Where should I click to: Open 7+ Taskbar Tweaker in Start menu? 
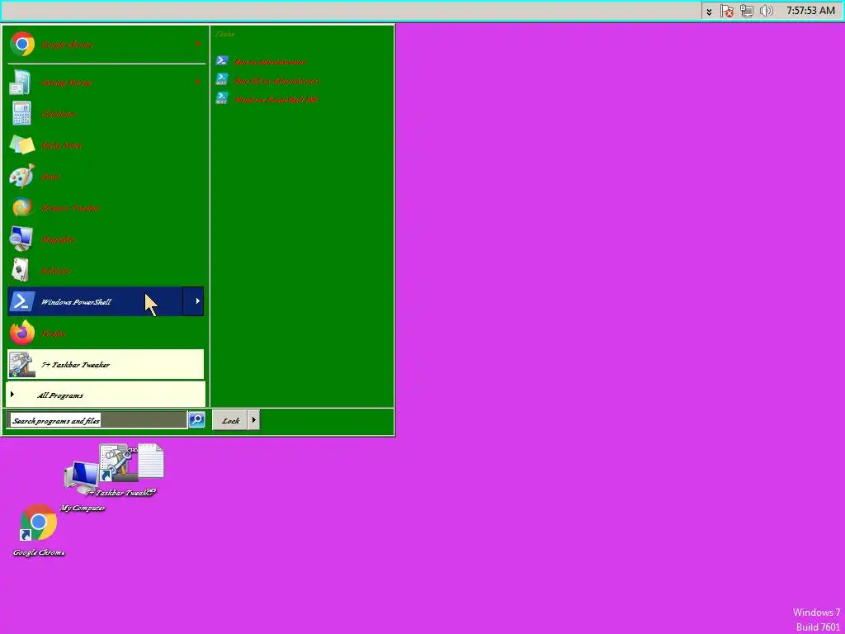pyautogui.click(x=106, y=364)
